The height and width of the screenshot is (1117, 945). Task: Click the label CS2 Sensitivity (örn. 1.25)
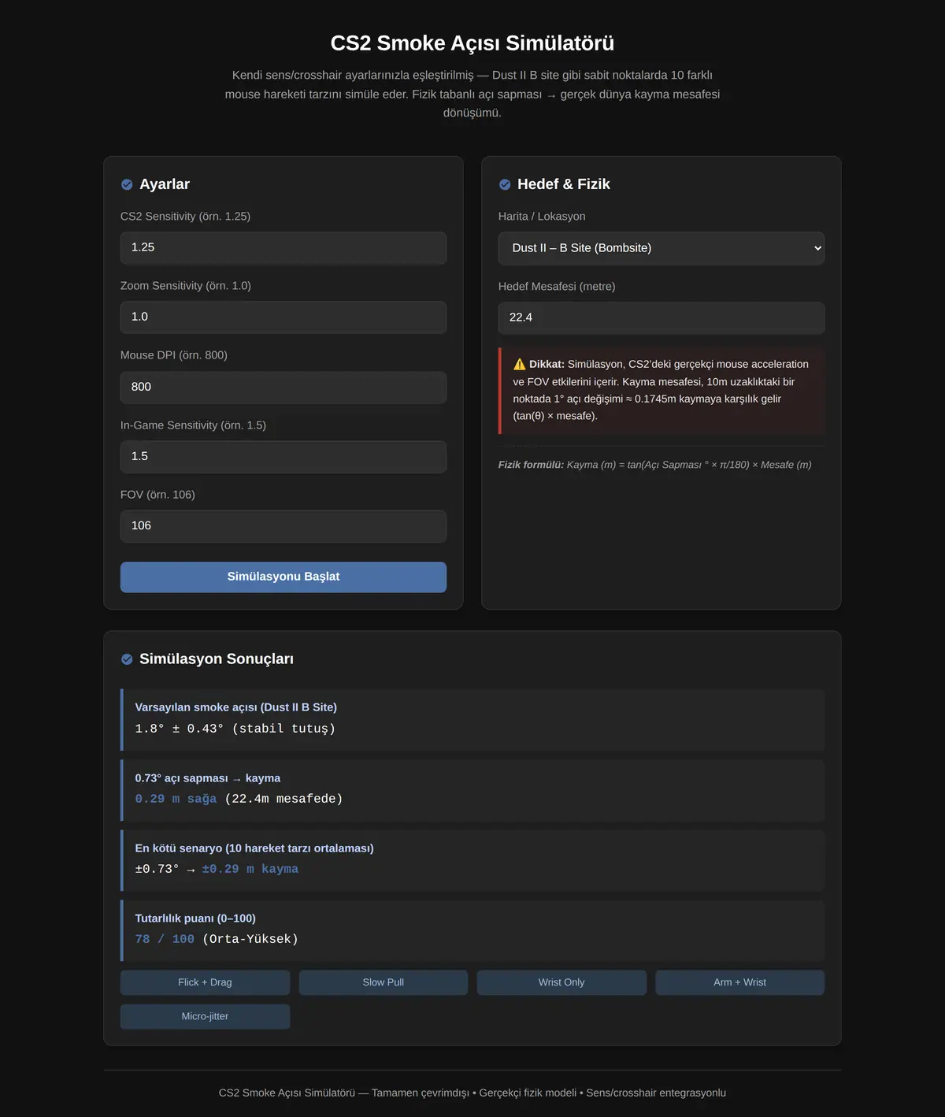click(185, 217)
